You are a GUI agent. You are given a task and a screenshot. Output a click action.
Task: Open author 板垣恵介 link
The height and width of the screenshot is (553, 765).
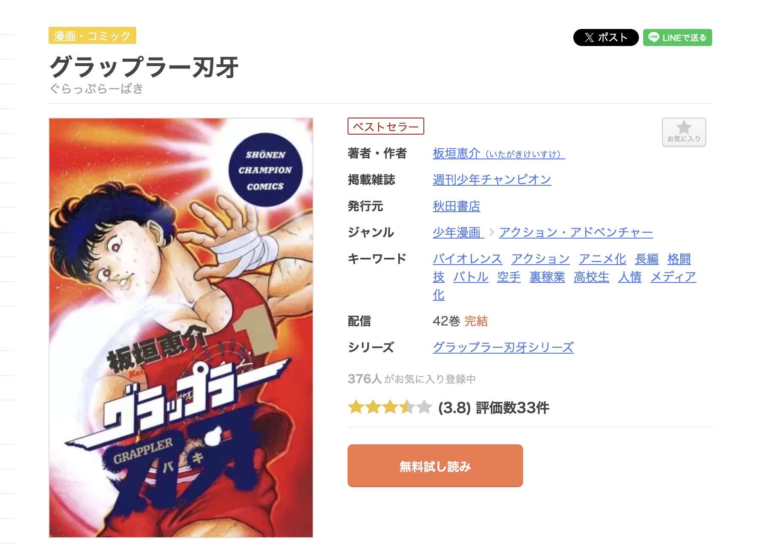point(499,153)
